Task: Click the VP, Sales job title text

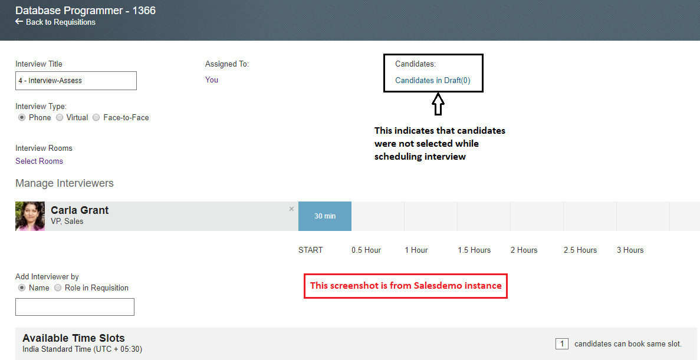Action: point(67,222)
